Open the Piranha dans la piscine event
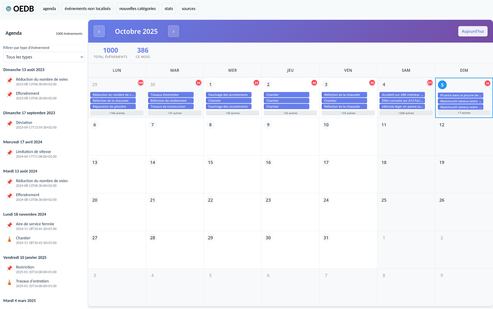 (460, 95)
